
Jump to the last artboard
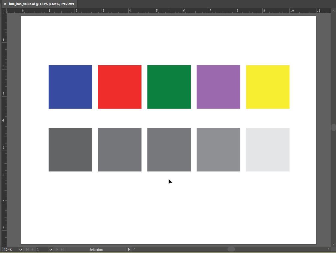[x=62, y=249]
